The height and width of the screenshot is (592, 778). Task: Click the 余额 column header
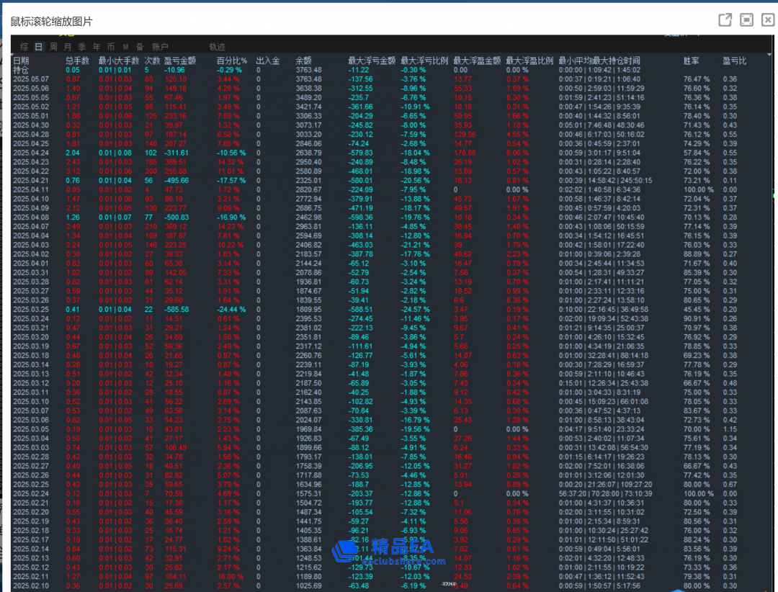(303, 61)
